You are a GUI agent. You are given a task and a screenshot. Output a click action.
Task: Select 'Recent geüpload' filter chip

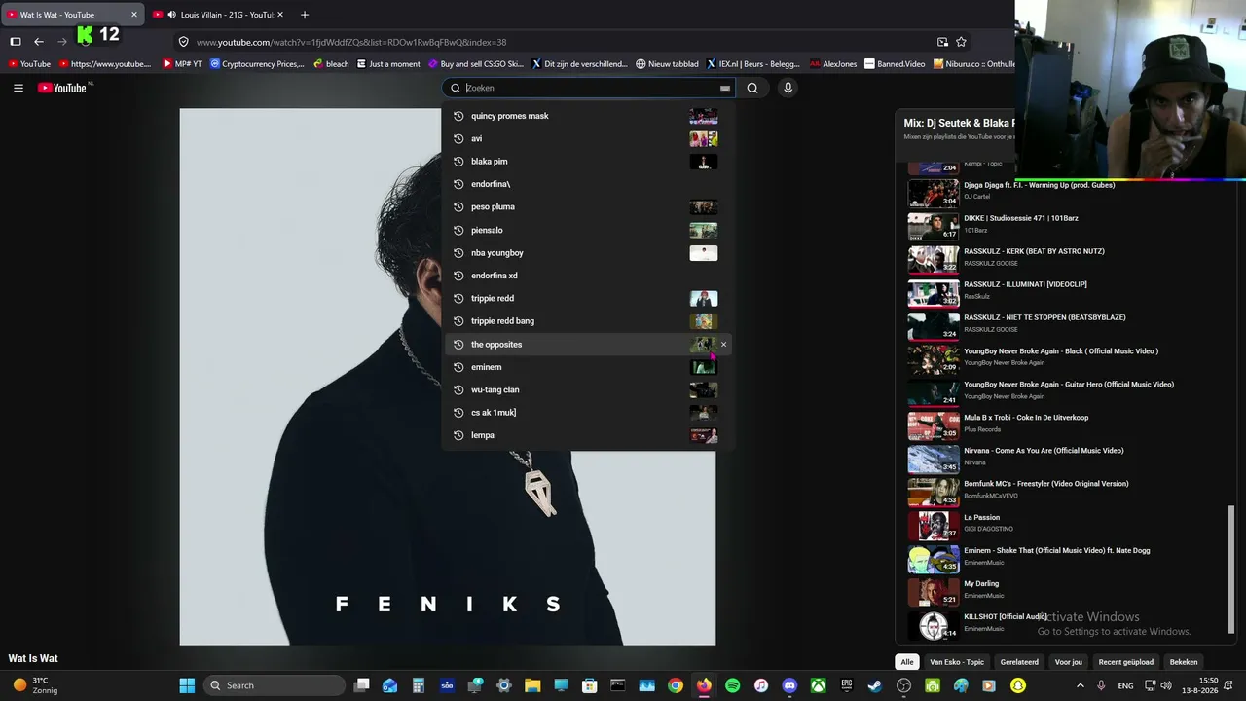click(1126, 662)
